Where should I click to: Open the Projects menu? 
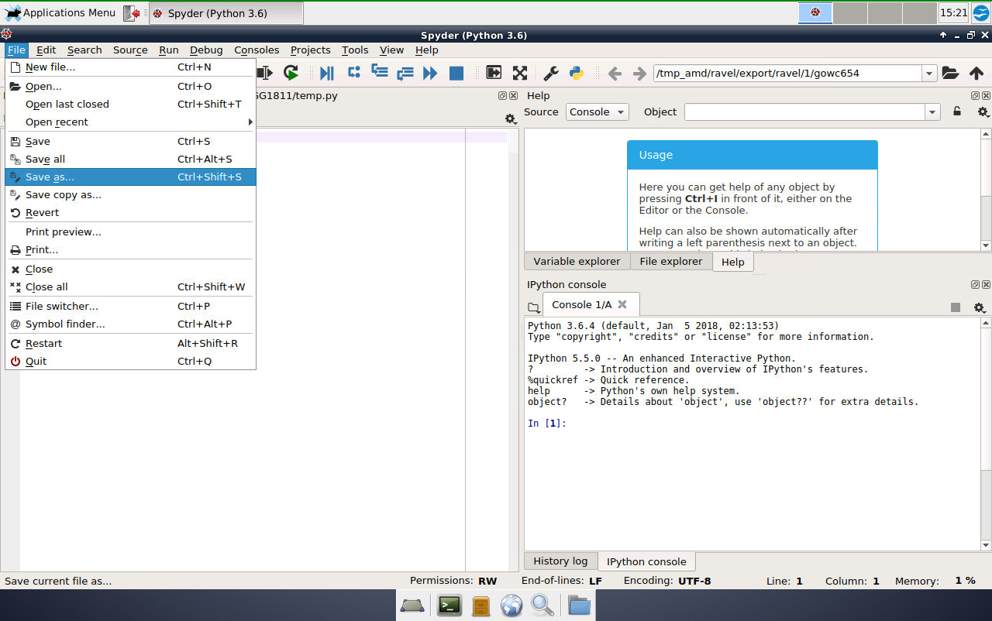(310, 50)
